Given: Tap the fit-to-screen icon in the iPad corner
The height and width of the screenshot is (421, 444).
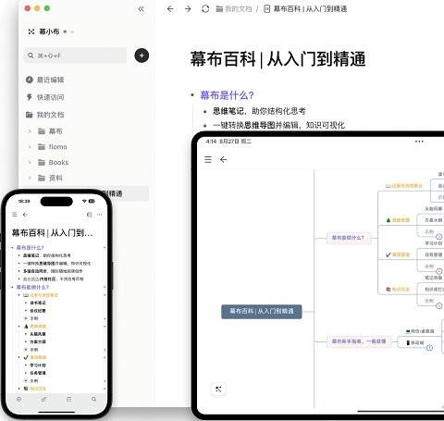Looking at the screenshot, I should click(x=218, y=390).
